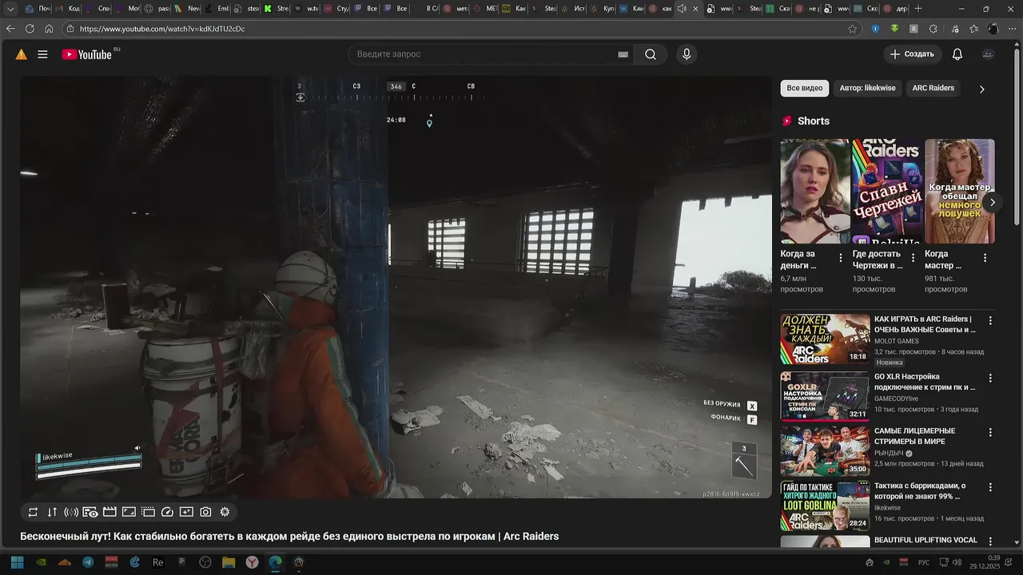Bookmark the page with the star icon
1023x575 pixels.
click(x=853, y=29)
